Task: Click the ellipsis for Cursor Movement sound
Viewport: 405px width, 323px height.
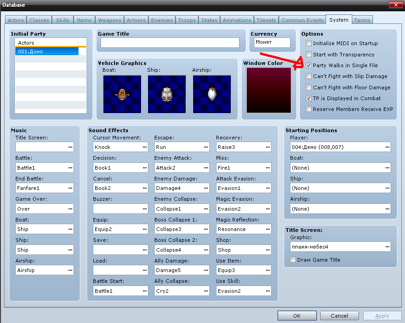Action: pos(144,147)
